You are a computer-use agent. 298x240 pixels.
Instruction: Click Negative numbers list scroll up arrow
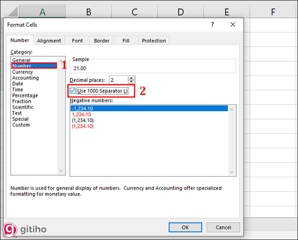click(232, 109)
